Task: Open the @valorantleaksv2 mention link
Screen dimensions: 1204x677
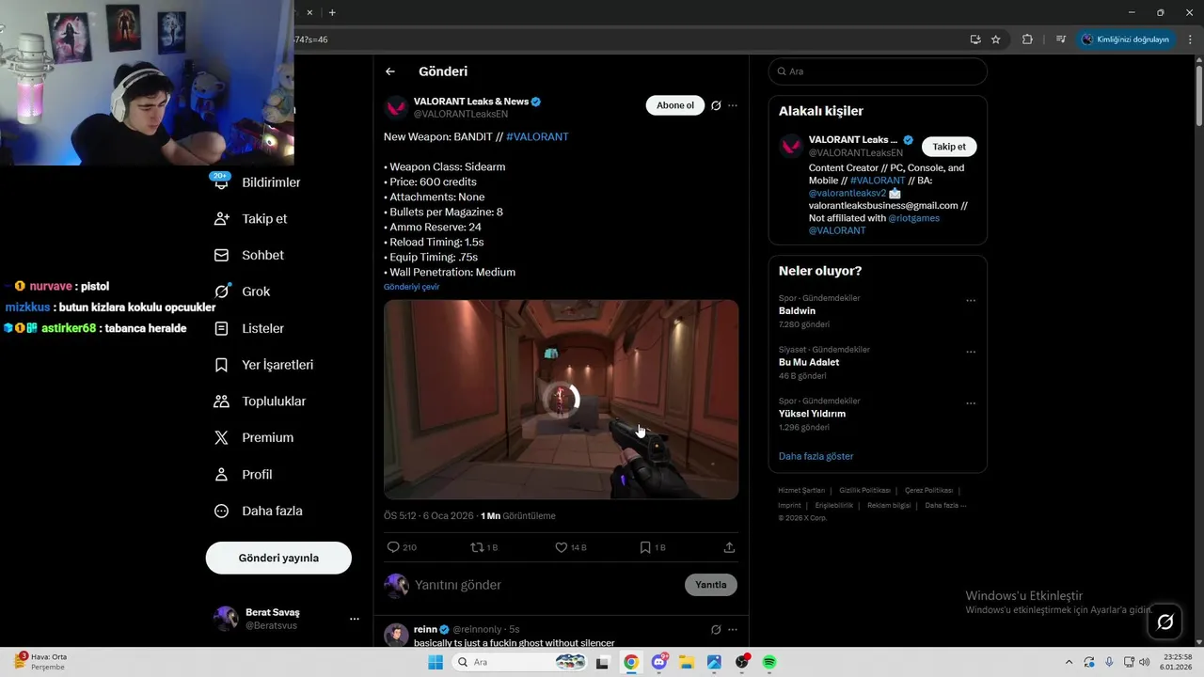Action: coord(848,193)
